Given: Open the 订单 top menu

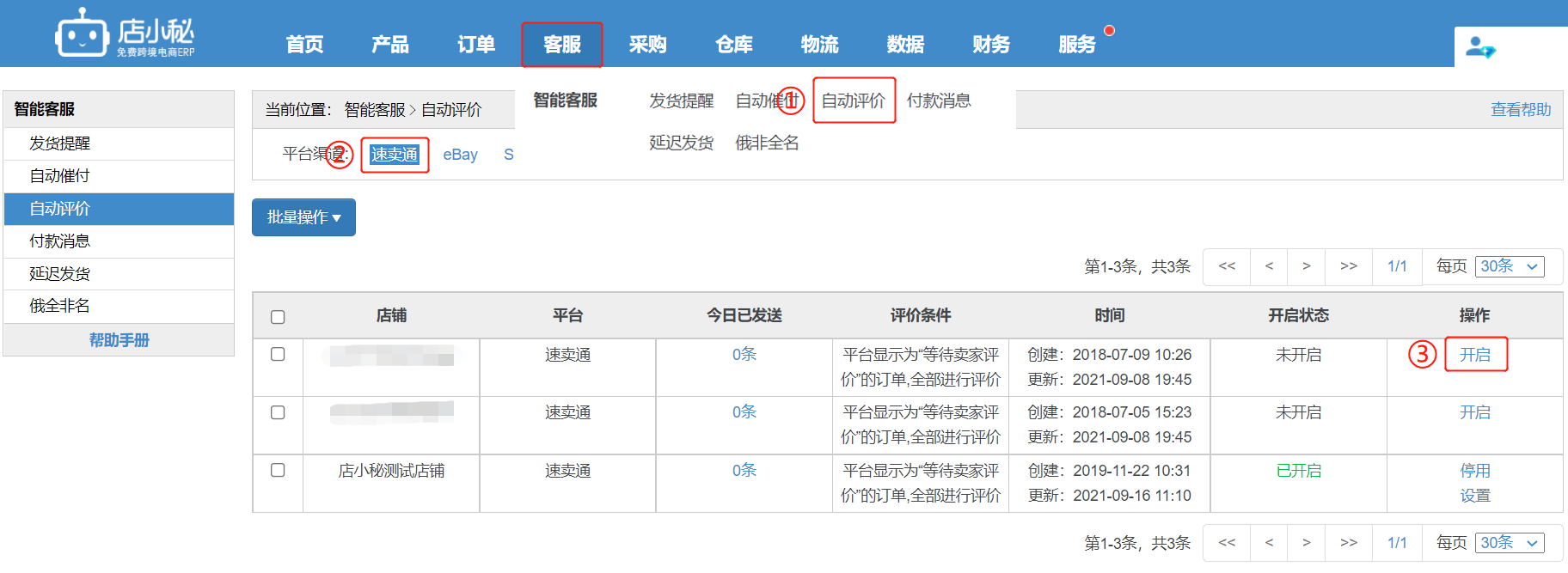Looking at the screenshot, I should [475, 45].
